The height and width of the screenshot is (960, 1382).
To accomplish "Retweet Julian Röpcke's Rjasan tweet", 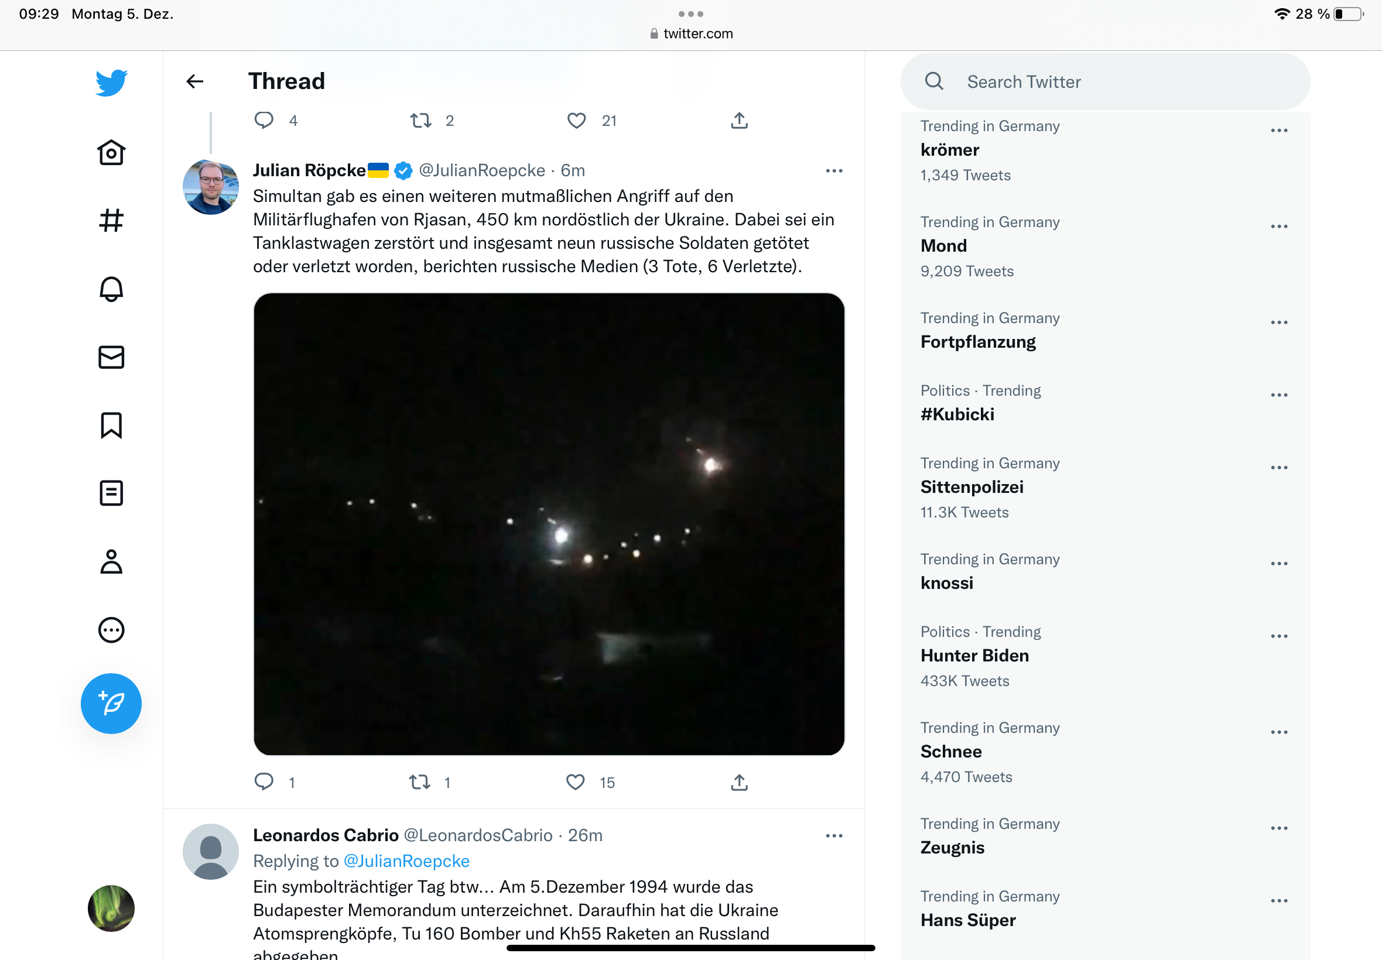I will pyautogui.click(x=419, y=782).
